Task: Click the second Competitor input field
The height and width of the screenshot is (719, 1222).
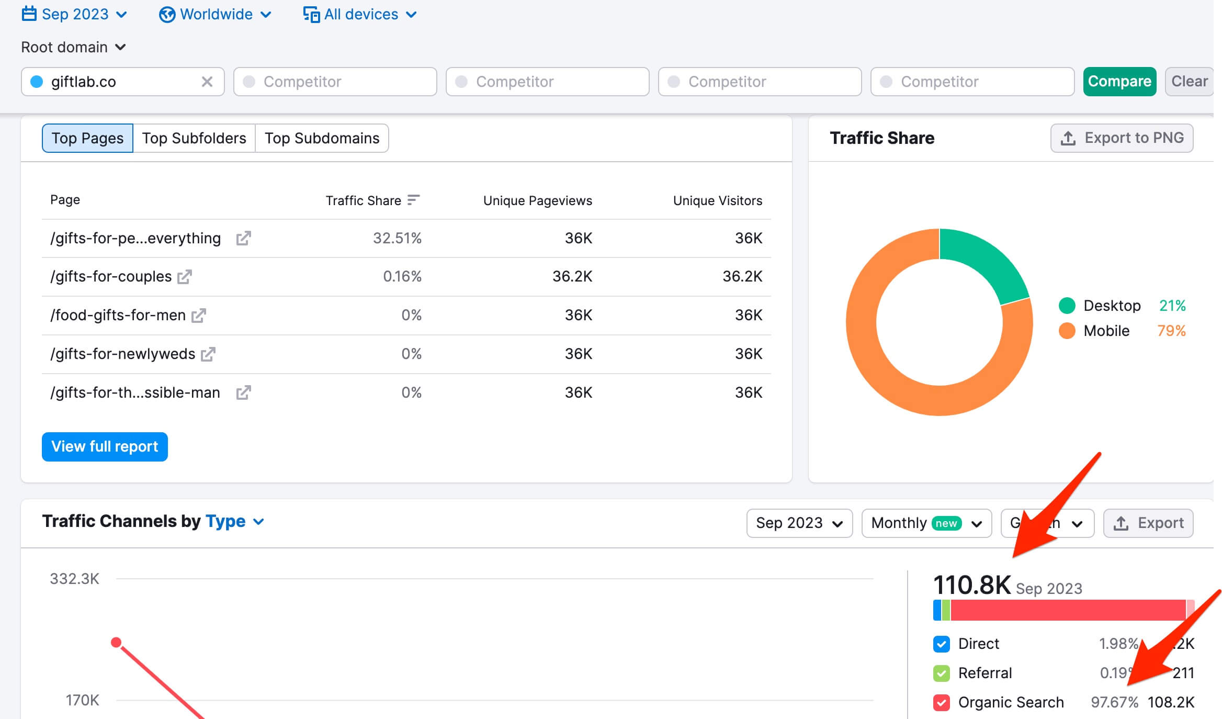Action: pos(548,82)
